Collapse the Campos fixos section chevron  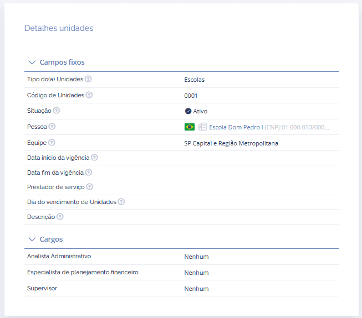(32, 62)
